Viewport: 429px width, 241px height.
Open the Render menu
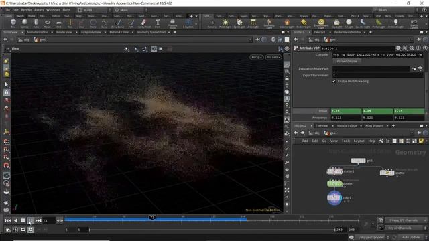(26, 10)
